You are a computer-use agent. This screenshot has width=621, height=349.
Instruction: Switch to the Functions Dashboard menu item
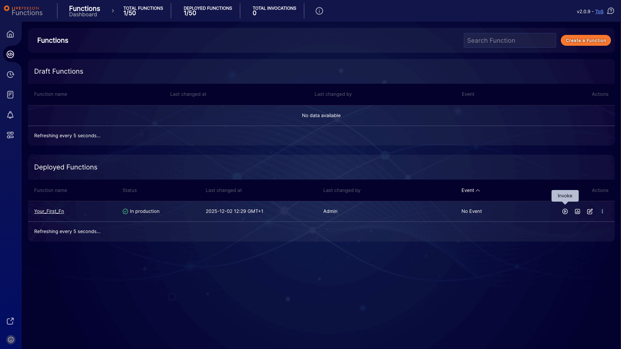(84, 11)
